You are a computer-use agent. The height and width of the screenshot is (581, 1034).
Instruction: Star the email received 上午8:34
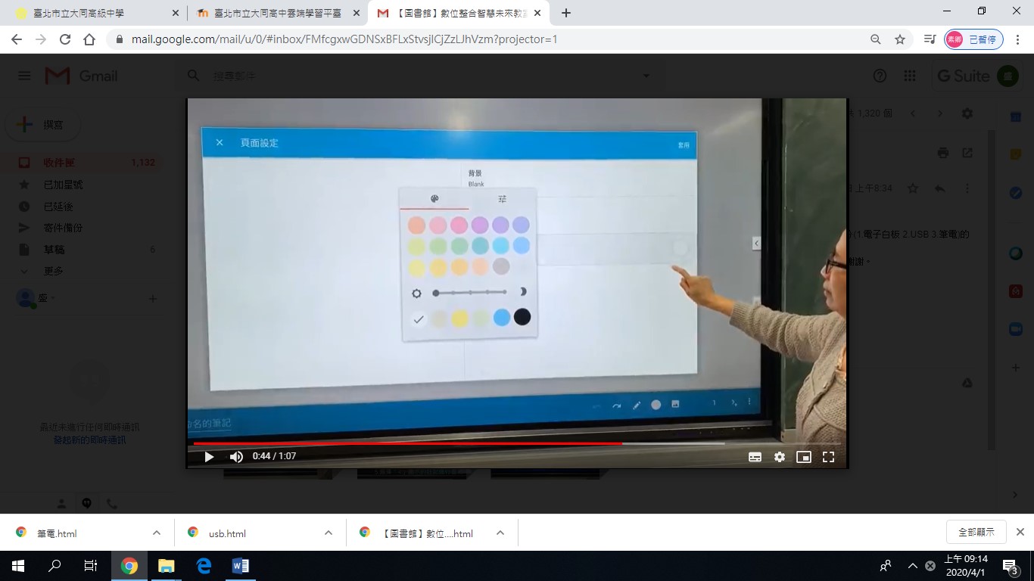pos(913,188)
